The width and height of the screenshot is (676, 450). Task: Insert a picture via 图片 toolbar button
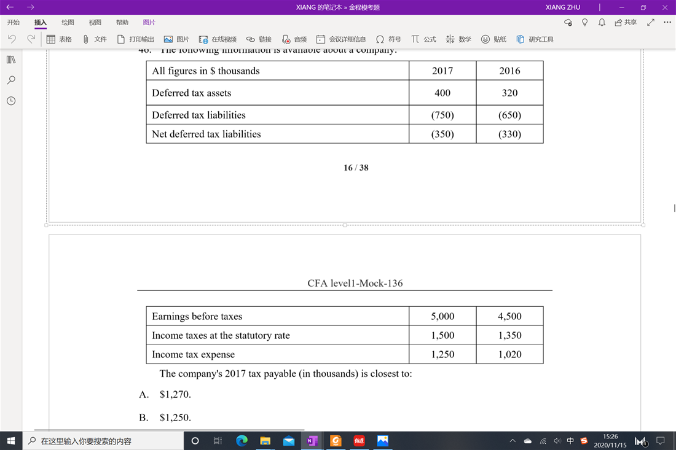tap(176, 39)
